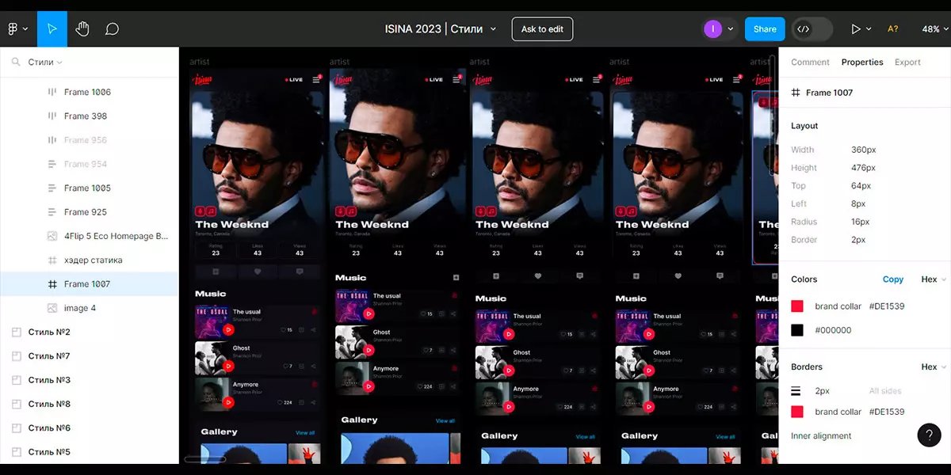The height and width of the screenshot is (475, 951).
Task: Click the A? missing fonts indicator
Action: click(893, 29)
